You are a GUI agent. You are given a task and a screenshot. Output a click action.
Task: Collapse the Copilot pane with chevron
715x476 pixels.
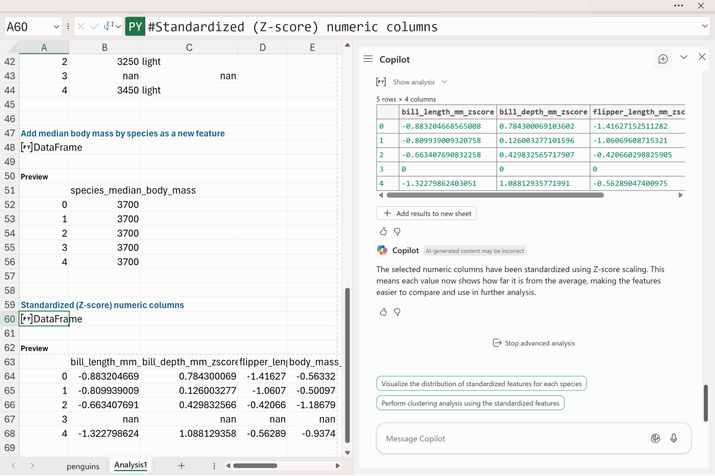click(x=684, y=57)
